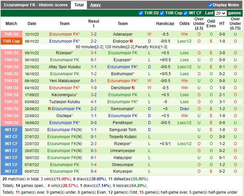Open Hatayspor team link
The height and width of the screenshot is (196, 244).
click(x=123, y=158)
